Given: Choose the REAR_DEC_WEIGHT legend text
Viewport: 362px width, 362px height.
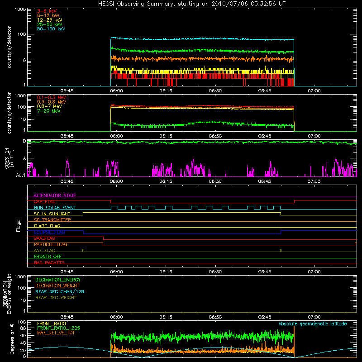Looking at the screenshot, I should [56, 298].
